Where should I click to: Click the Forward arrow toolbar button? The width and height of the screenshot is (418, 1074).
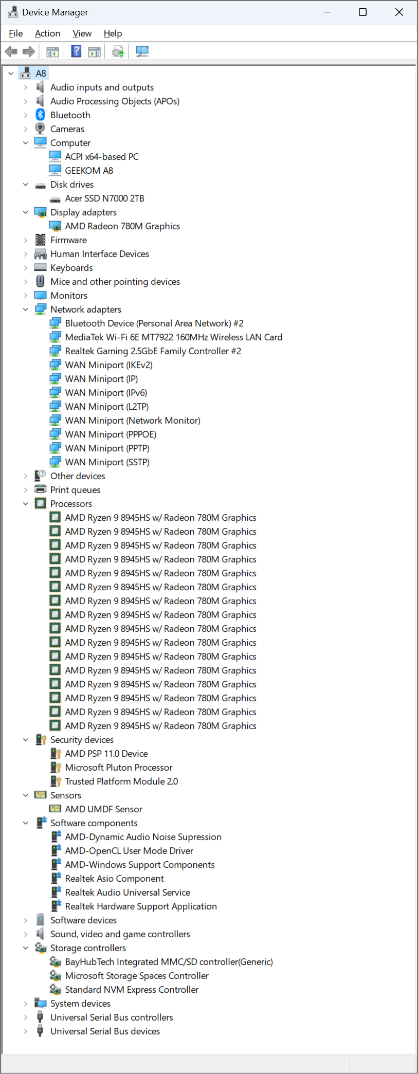29,51
